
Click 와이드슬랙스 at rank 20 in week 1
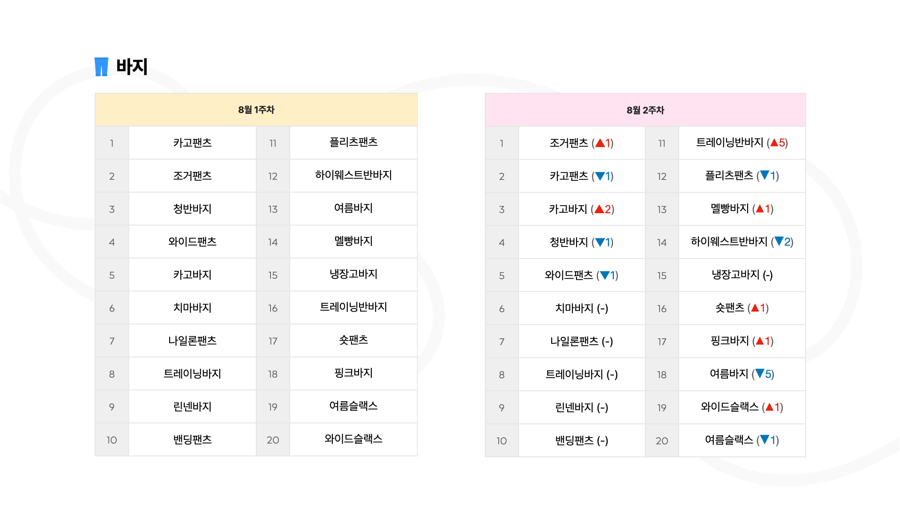(x=353, y=439)
